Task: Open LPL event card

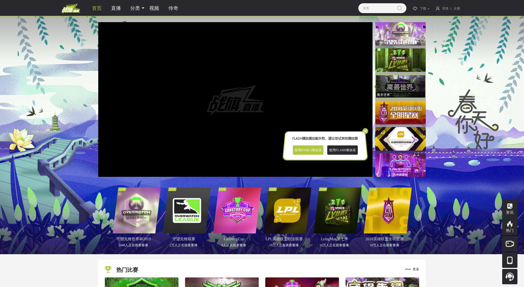Action: tap(287, 210)
